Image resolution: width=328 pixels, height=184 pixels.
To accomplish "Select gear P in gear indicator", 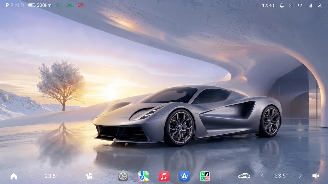I will (x=7, y=5).
